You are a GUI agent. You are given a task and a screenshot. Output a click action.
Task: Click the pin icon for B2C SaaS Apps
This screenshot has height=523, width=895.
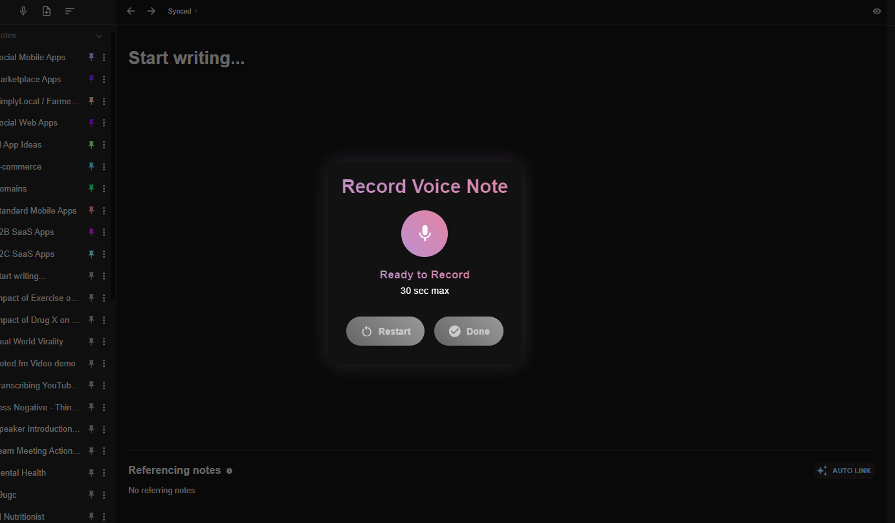click(91, 254)
